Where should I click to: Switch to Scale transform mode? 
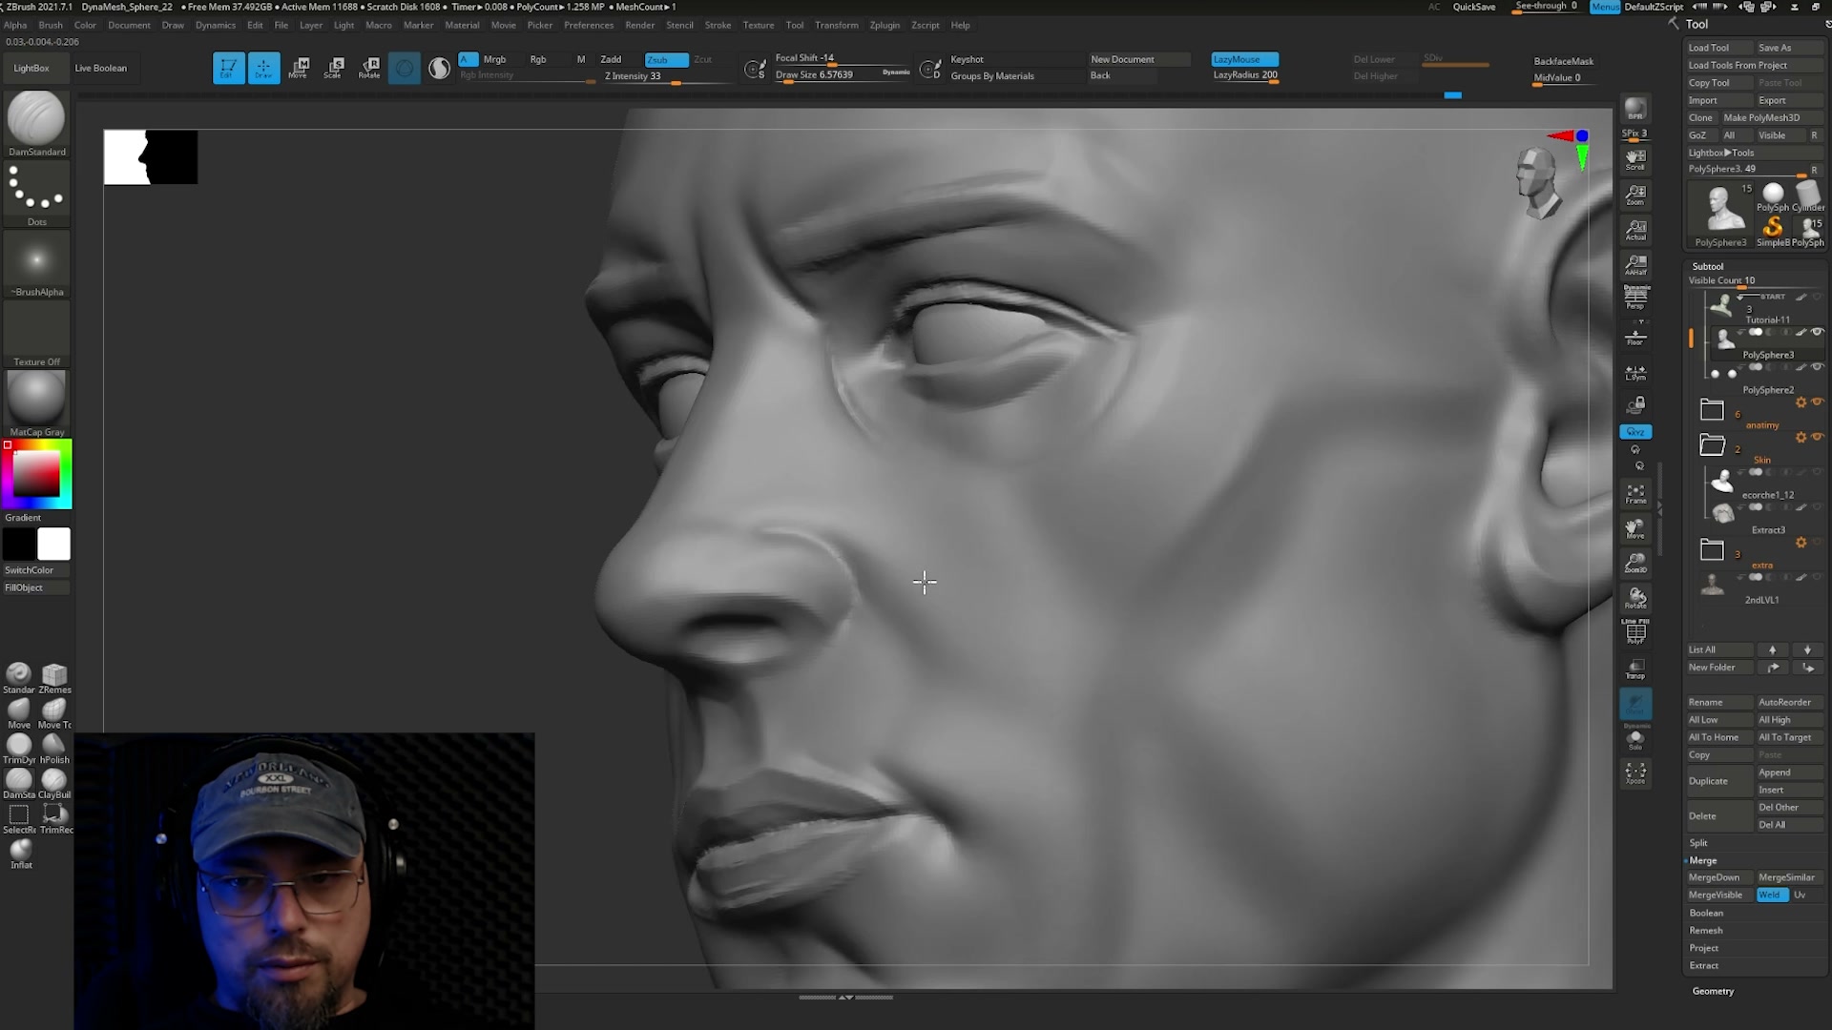coord(334,68)
